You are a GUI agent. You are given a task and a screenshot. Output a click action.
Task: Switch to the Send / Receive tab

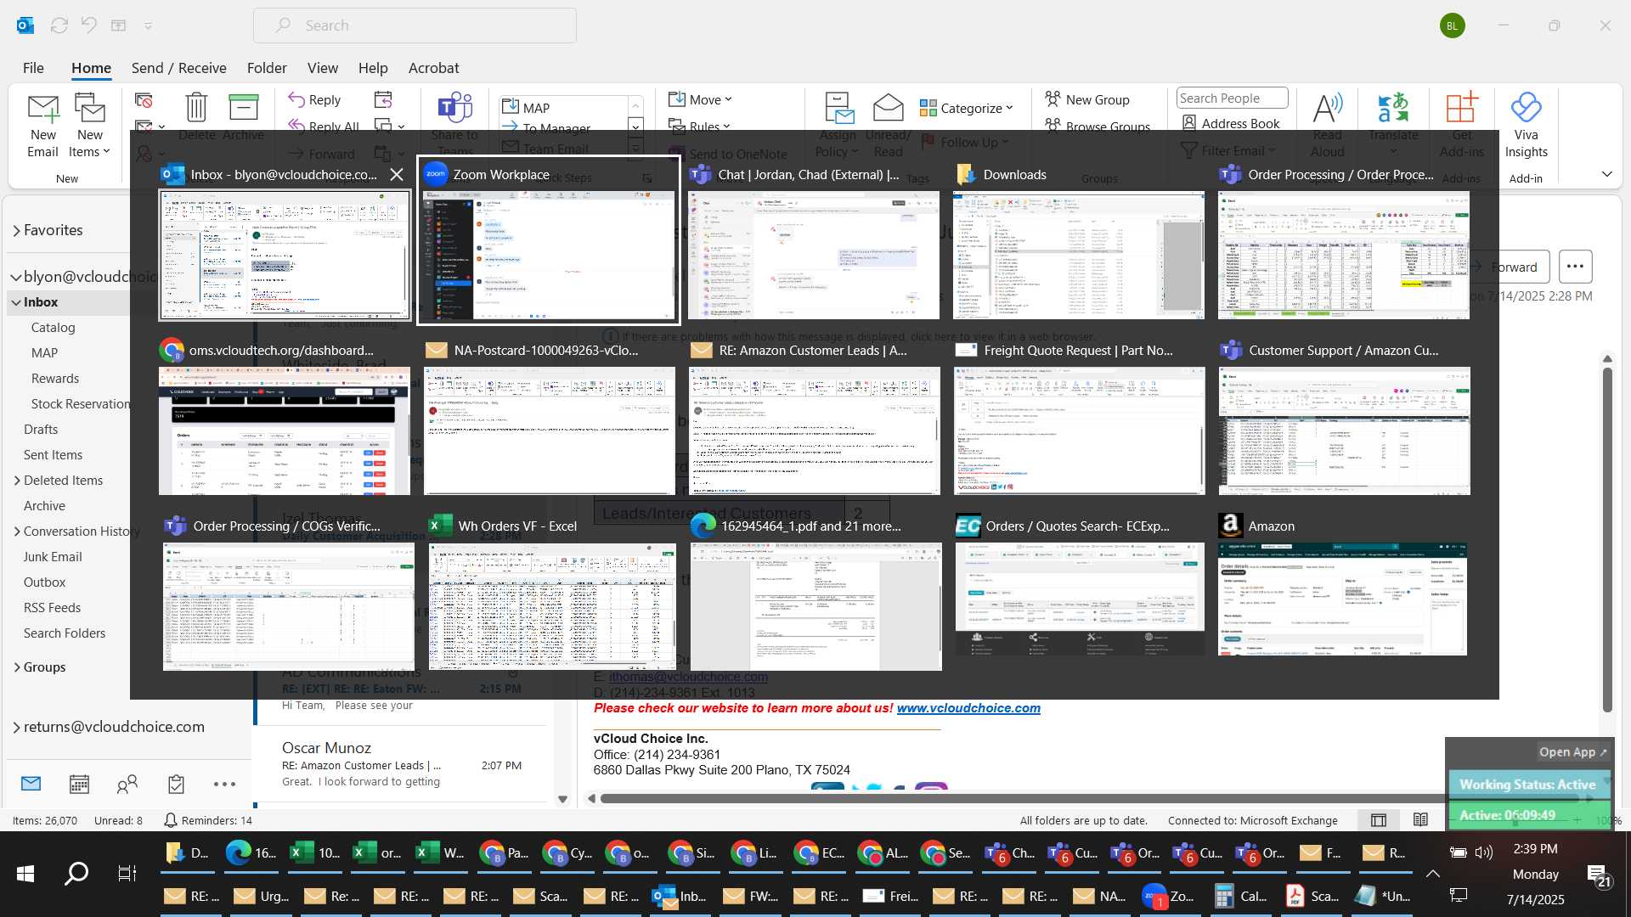coord(178,68)
